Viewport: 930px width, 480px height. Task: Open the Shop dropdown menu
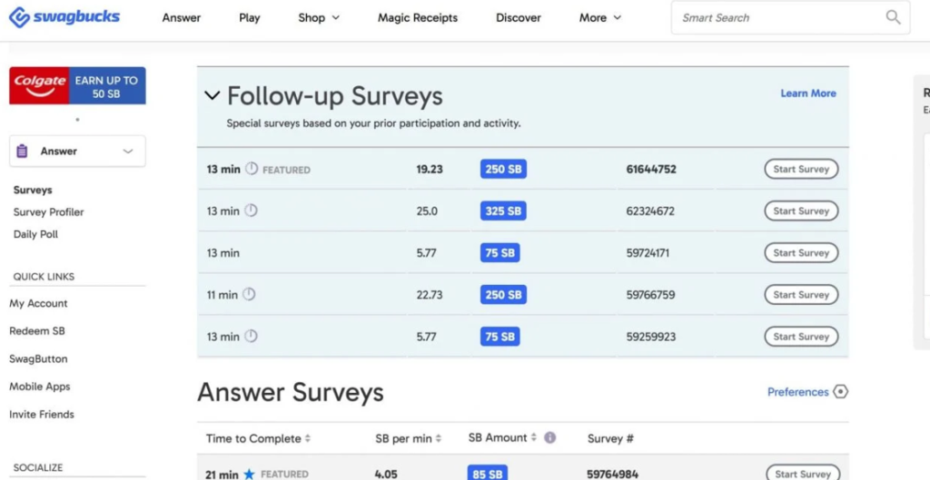pyautogui.click(x=319, y=17)
